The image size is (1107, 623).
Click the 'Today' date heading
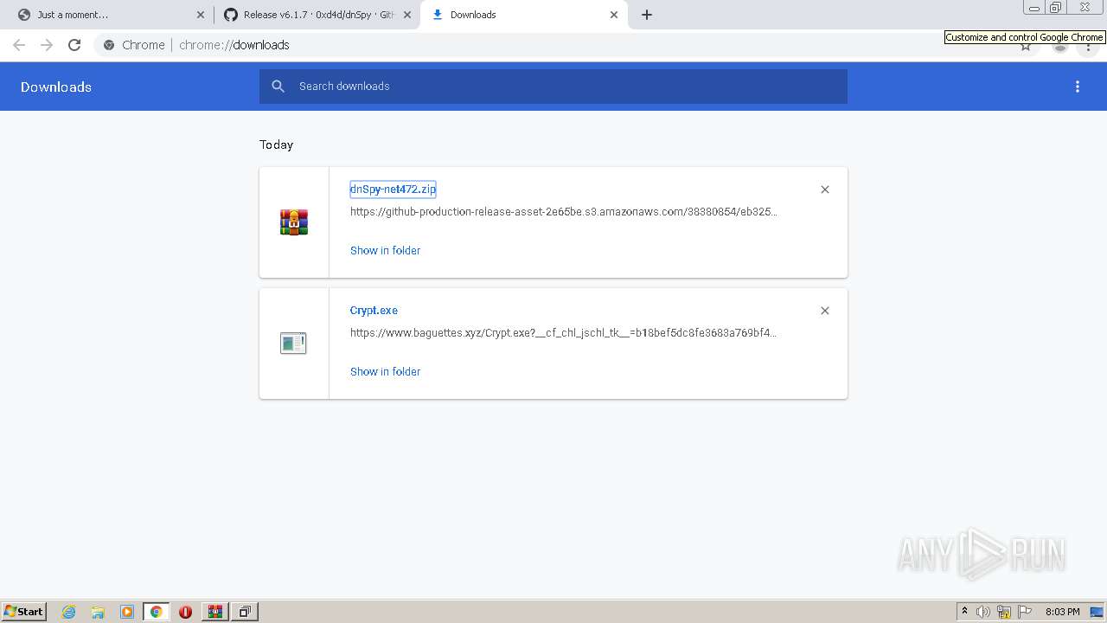pos(276,145)
